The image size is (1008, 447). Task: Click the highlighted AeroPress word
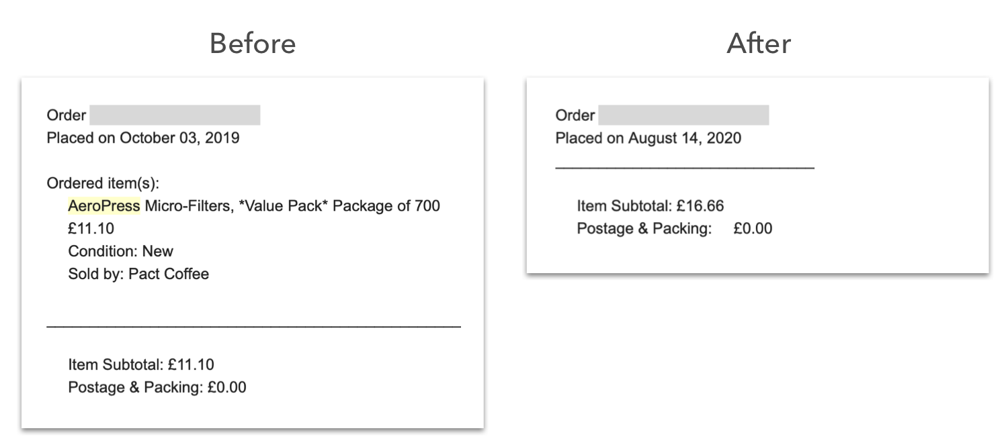[103, 205]
